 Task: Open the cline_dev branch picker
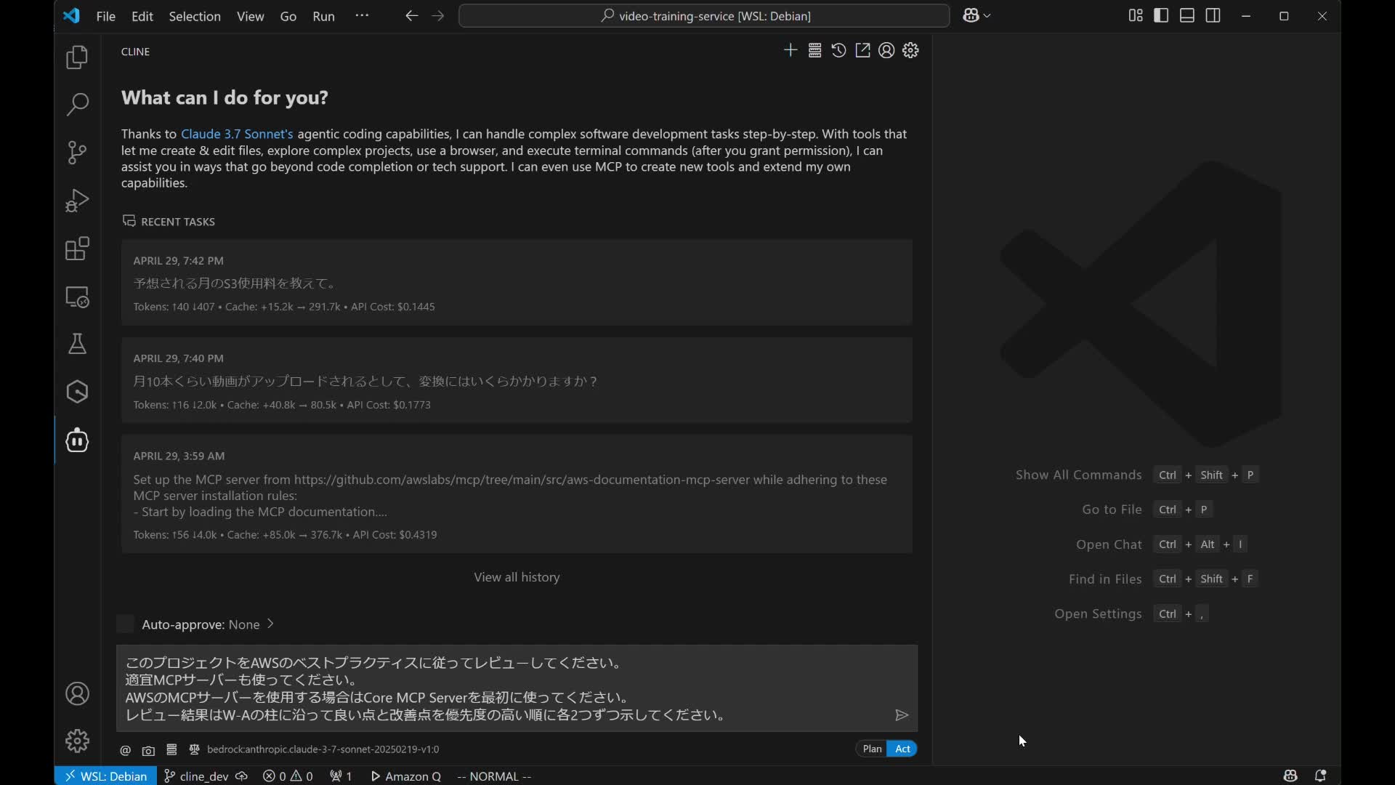point(198,776)
